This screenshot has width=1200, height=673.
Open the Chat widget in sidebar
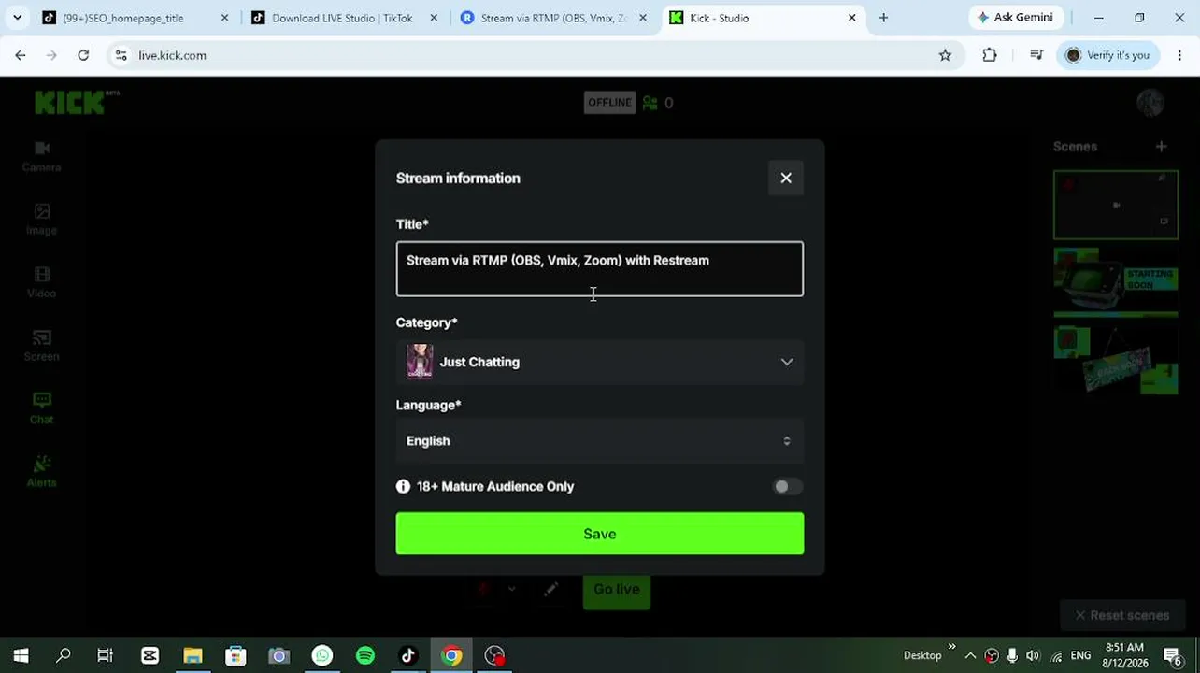pyautogui.click(x=42, y=408)
